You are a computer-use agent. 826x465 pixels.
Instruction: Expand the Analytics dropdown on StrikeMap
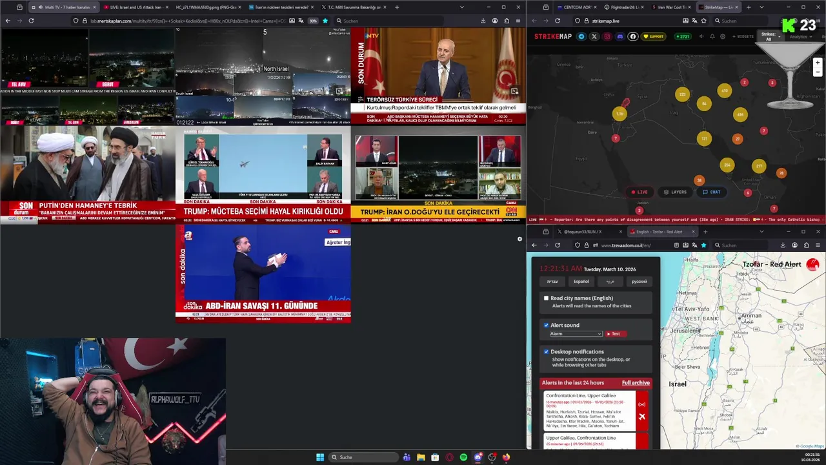(801, 37)
